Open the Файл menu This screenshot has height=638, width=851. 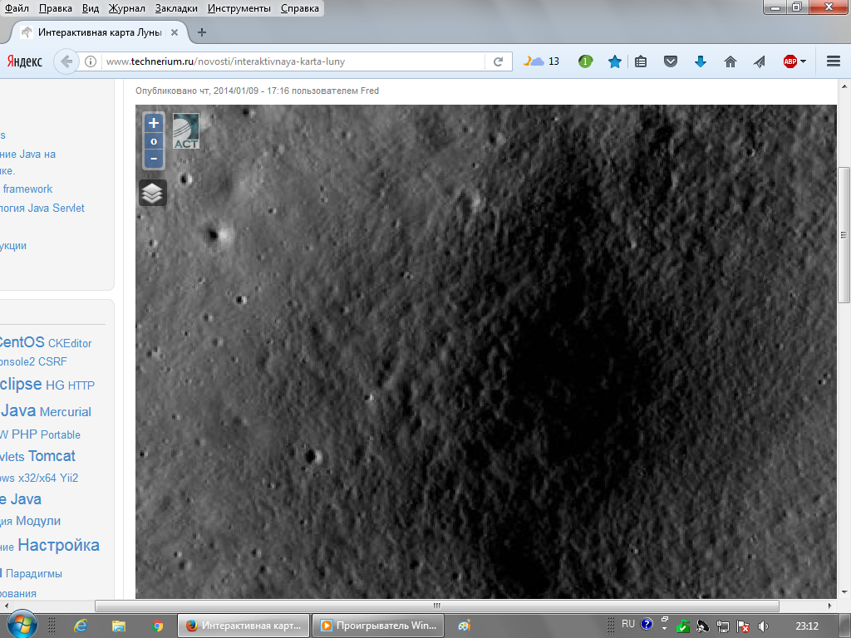click(17, 8)
